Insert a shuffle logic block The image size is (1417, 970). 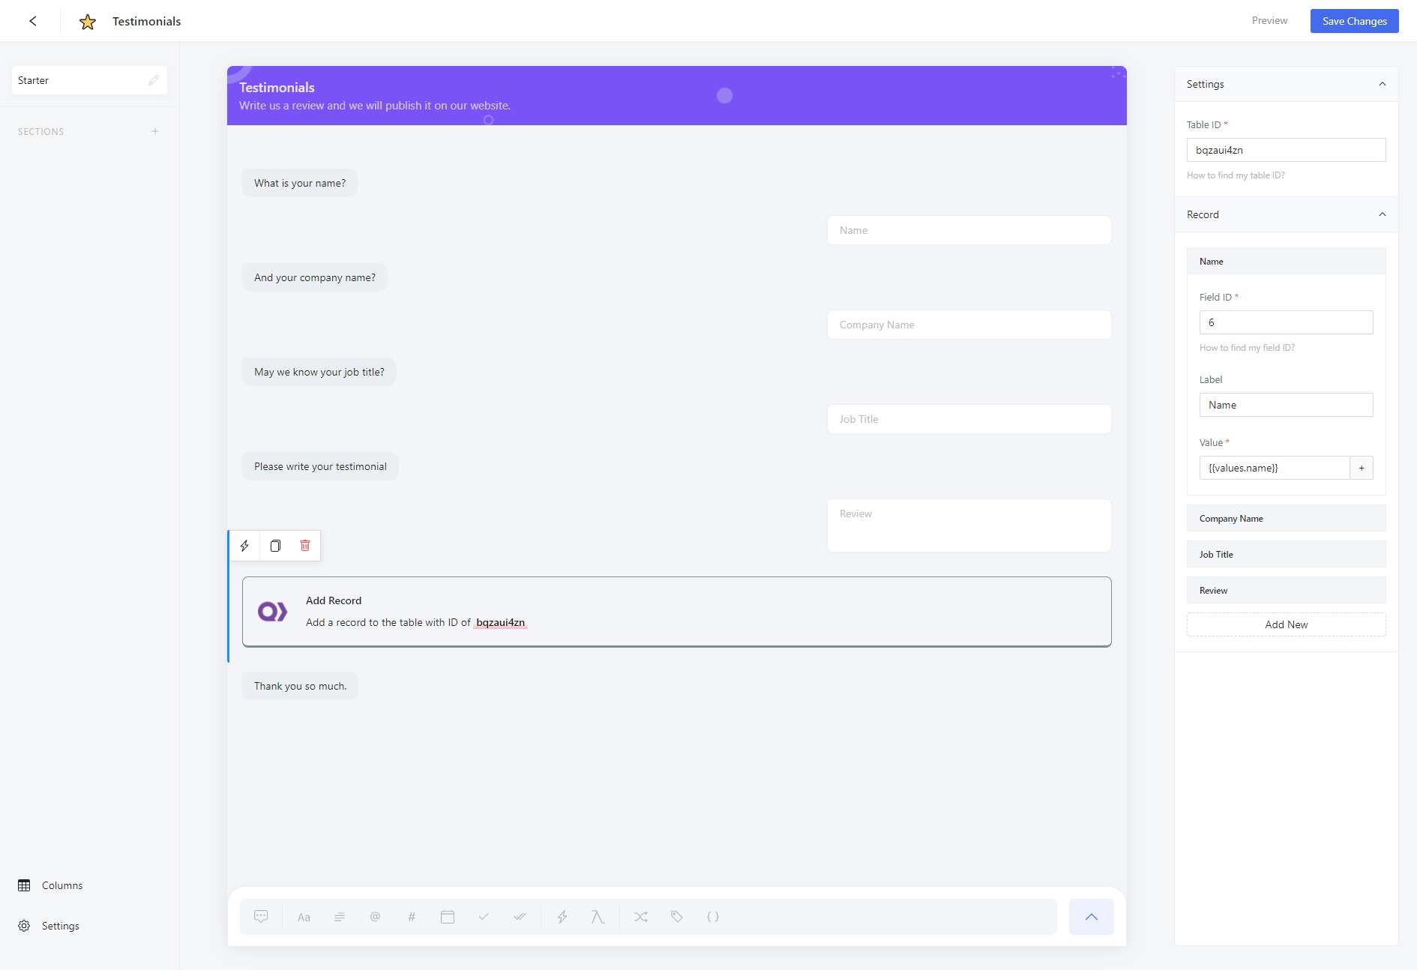coord(641,917)
